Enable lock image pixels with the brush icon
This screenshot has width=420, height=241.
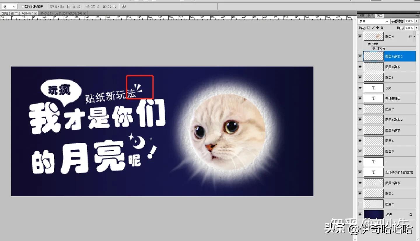373,28
